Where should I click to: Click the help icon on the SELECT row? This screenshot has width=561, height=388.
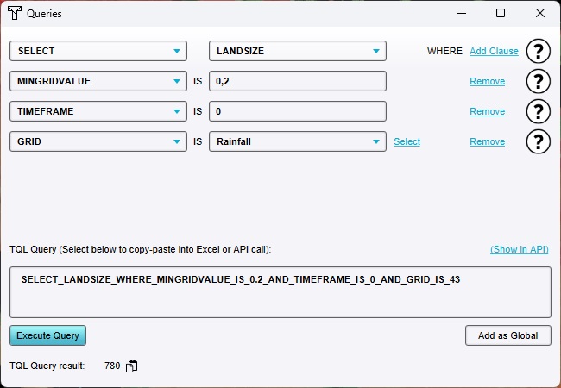tap(538, 51)
